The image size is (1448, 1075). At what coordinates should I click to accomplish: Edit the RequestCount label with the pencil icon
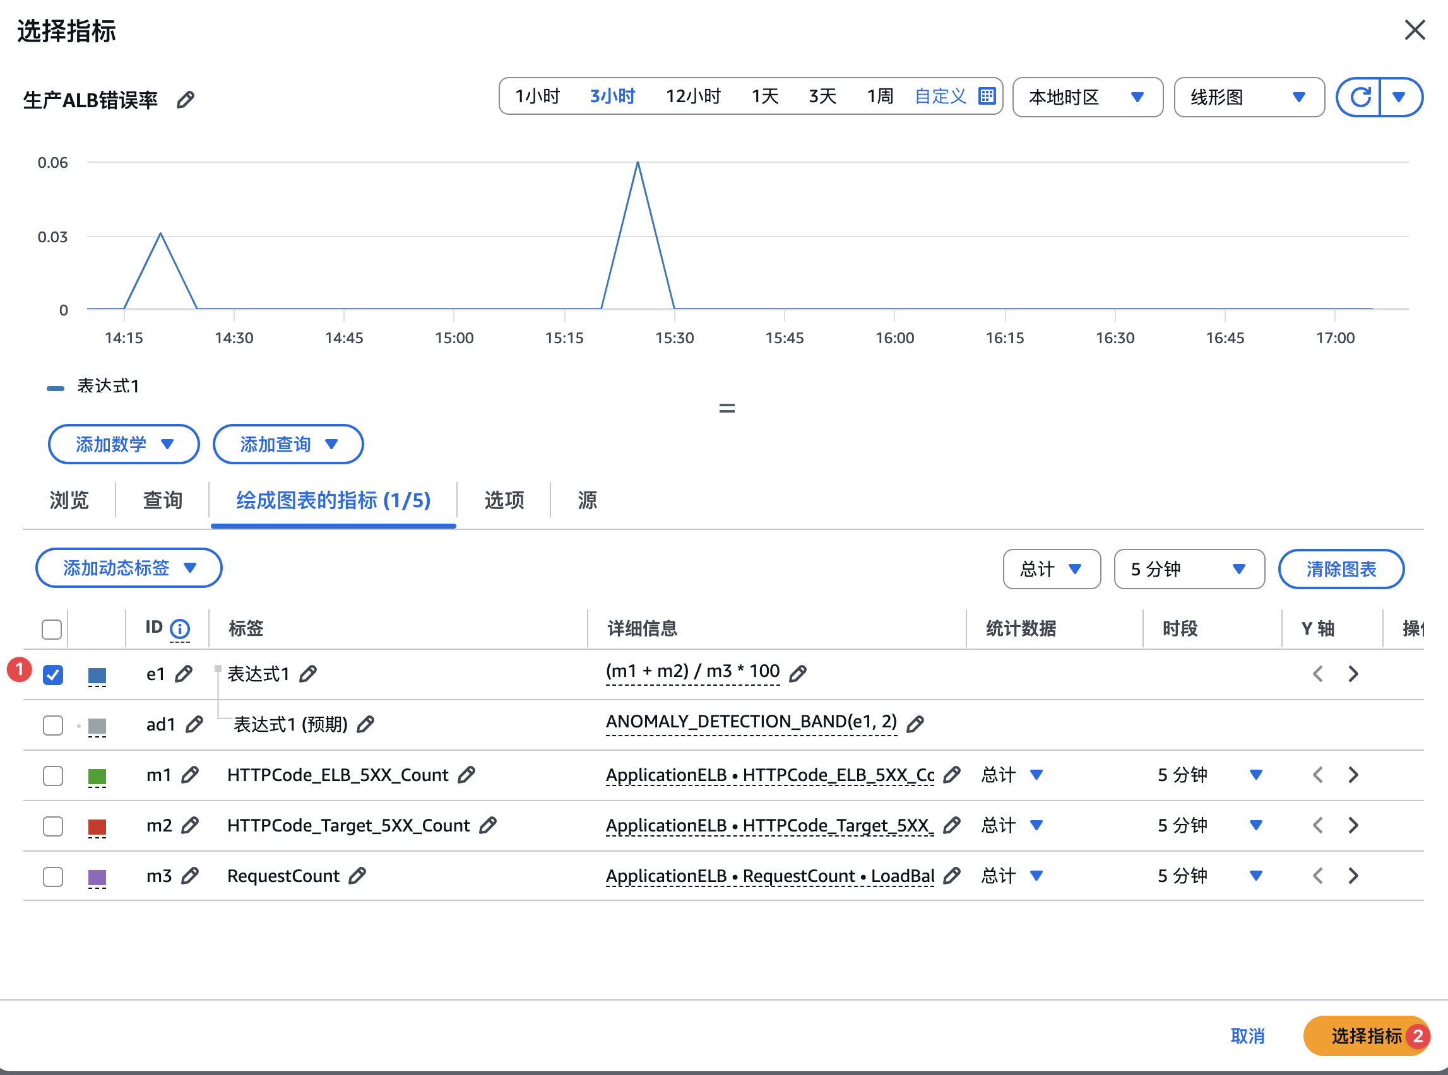pyautogui.click(x=357, y=876)
